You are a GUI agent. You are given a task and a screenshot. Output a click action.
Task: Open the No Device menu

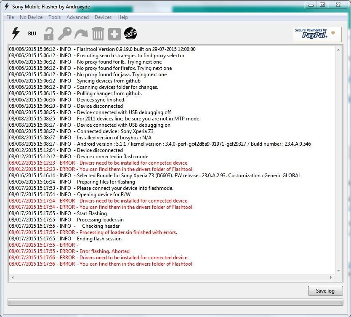tap(31, 17)
